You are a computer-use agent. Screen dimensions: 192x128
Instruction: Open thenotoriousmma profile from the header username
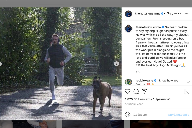(148, 14)
